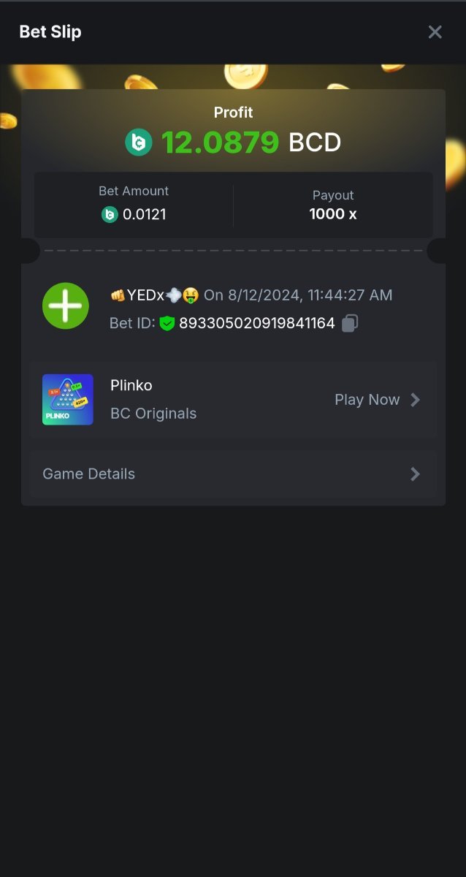Screen dimensions: 466x877
Task: Click the Play Now link
Action: coord(367,400)
